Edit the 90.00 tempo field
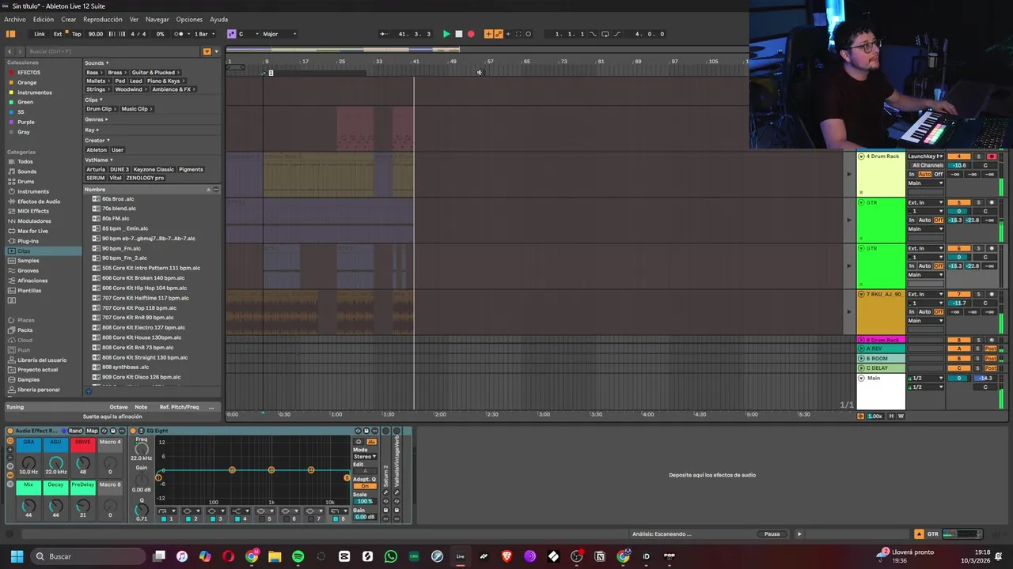Screen dimensions: 1013x569 (x=96, y=34)
